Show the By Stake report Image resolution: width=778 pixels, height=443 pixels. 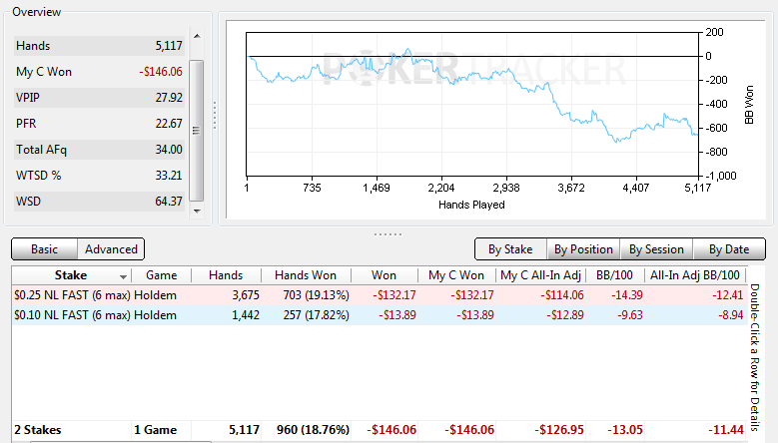(510, 249)
